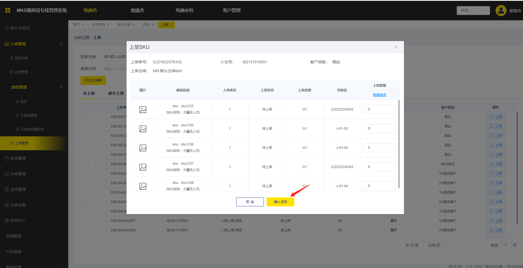This screenshot has width=523, height=268.
Task: Check the row for SJD1642434256
Action: click(x=88, y=230)
